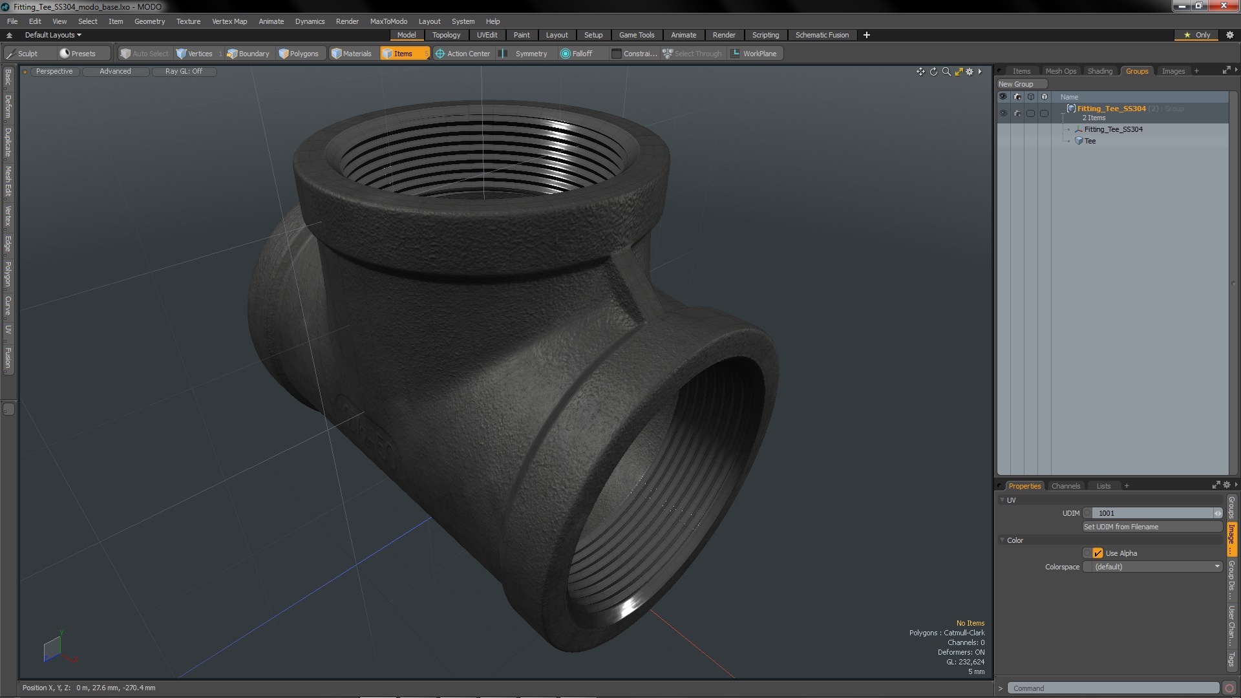Open the MaxToModo menu

(388, 21)
